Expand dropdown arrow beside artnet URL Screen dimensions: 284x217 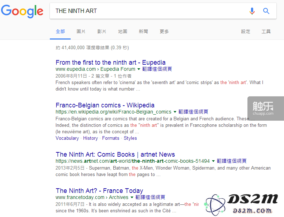point(213,161)
